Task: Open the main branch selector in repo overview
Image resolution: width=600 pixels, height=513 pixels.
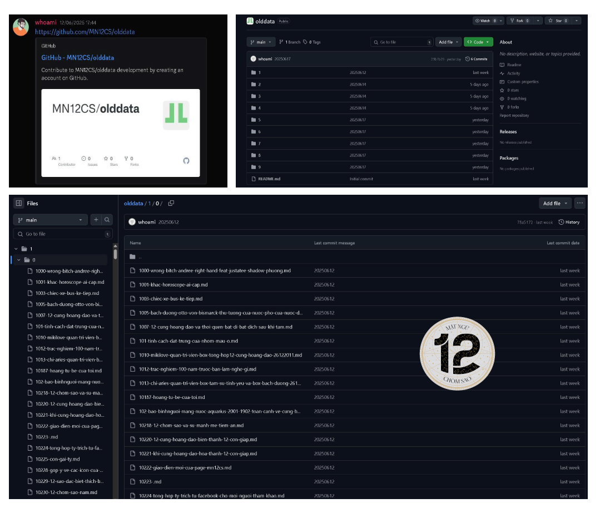Action: click(x=261, y=42)
